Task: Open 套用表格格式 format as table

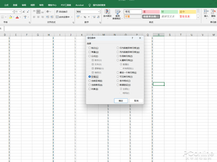Action: 117,15
